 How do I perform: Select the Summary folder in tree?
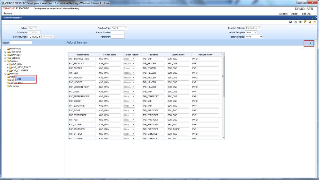tap(13, 86)
